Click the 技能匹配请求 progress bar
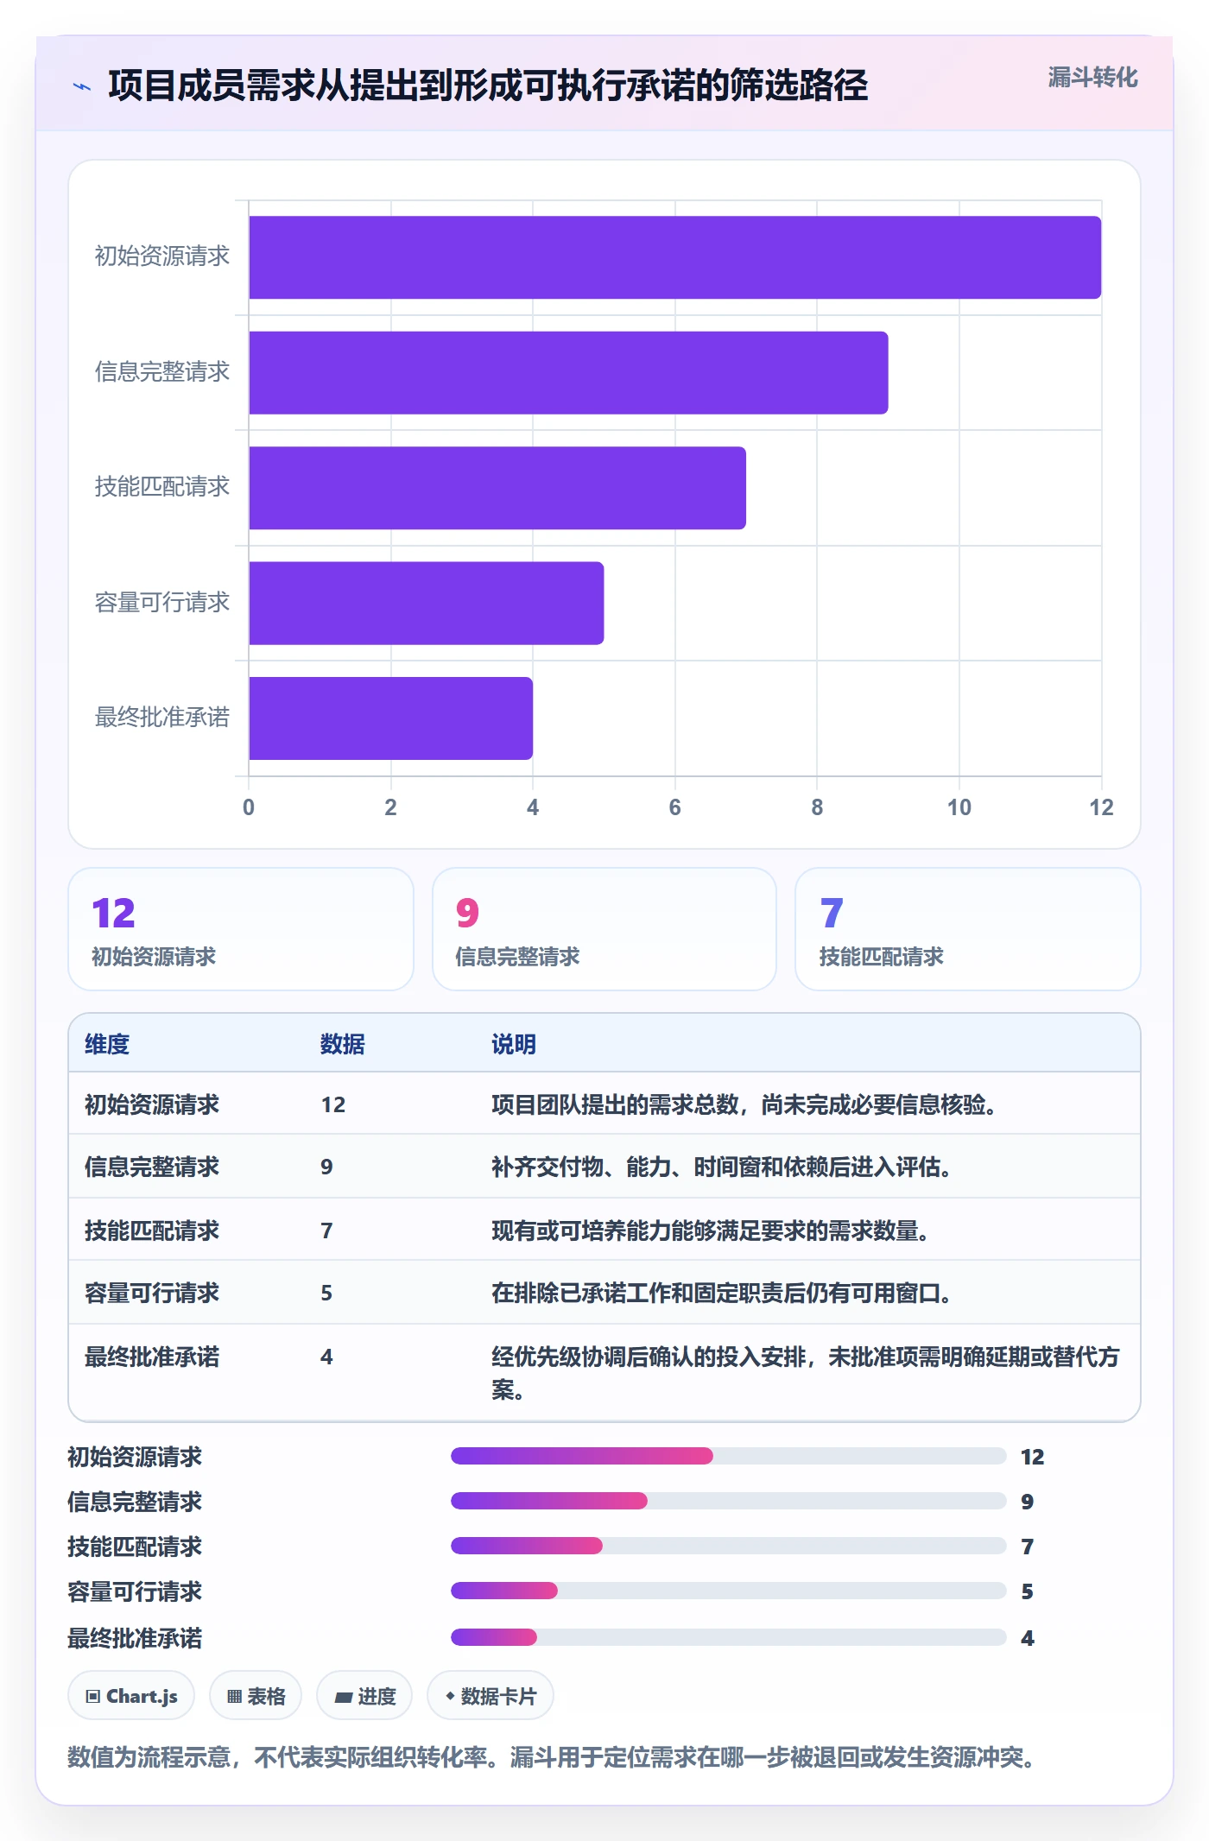1209x1841 pixels. click(x=729, y=1546)
